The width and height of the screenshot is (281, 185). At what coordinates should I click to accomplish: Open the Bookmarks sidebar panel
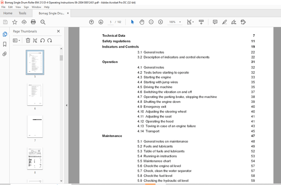click(5, 44)
